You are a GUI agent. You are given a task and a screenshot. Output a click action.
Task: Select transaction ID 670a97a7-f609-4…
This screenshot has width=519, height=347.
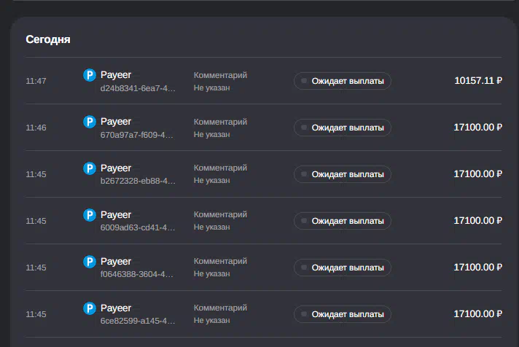click(x=137, y=135)
